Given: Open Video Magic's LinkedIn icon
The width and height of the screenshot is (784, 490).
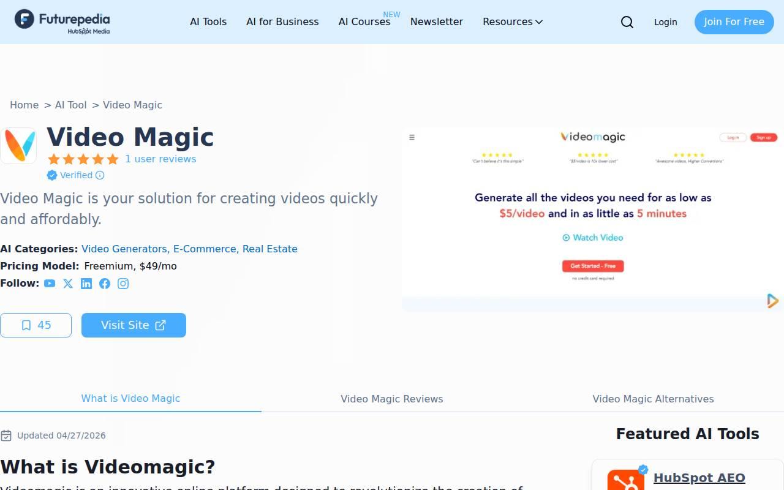Looking at the screenshot, I should pos(86,284).
